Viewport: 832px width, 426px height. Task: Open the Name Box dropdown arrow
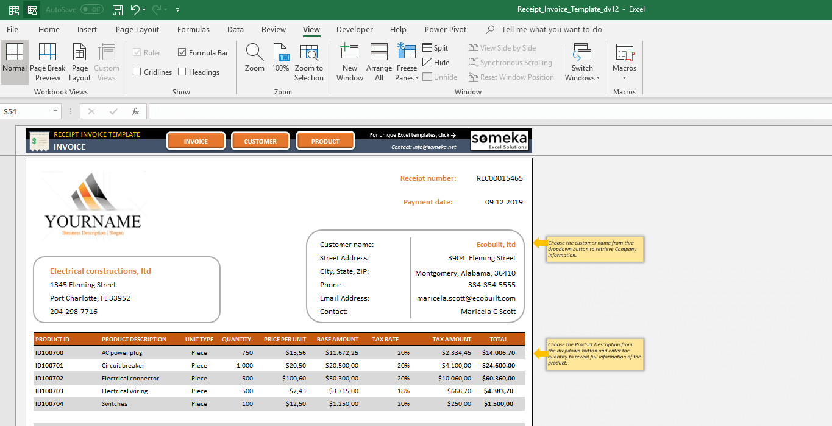coord(55,111)
